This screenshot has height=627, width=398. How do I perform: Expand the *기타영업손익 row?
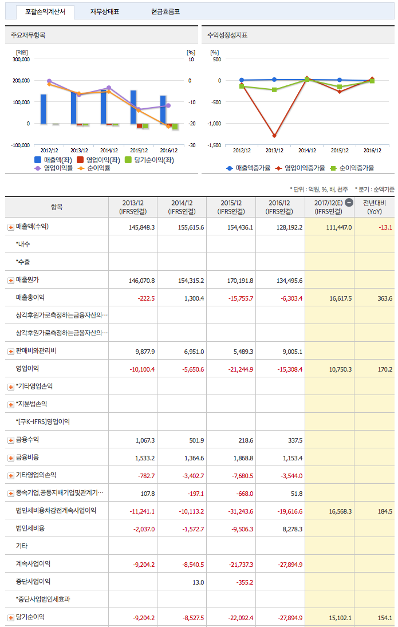[x=11, y=387]
